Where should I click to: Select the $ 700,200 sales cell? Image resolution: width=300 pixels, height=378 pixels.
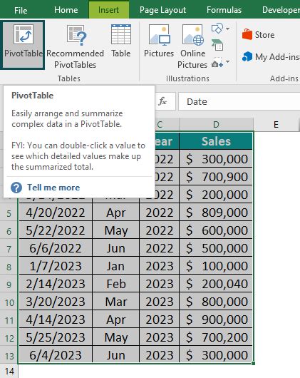(216, 337)
